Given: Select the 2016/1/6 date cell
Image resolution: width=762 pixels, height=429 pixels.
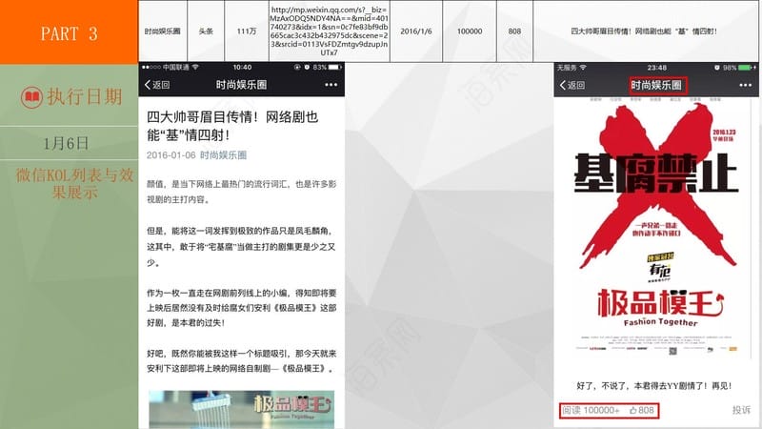Looking at the screenshot, I should coord(416,31).
